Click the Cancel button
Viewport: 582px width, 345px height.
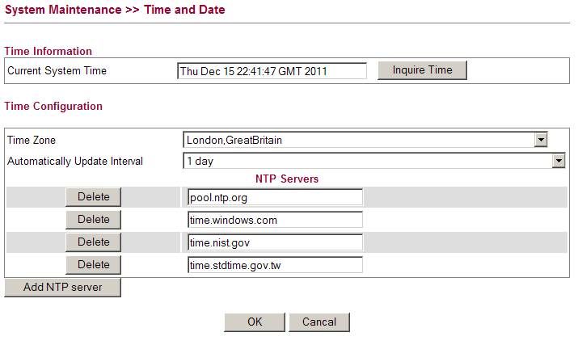coord(318,322)
